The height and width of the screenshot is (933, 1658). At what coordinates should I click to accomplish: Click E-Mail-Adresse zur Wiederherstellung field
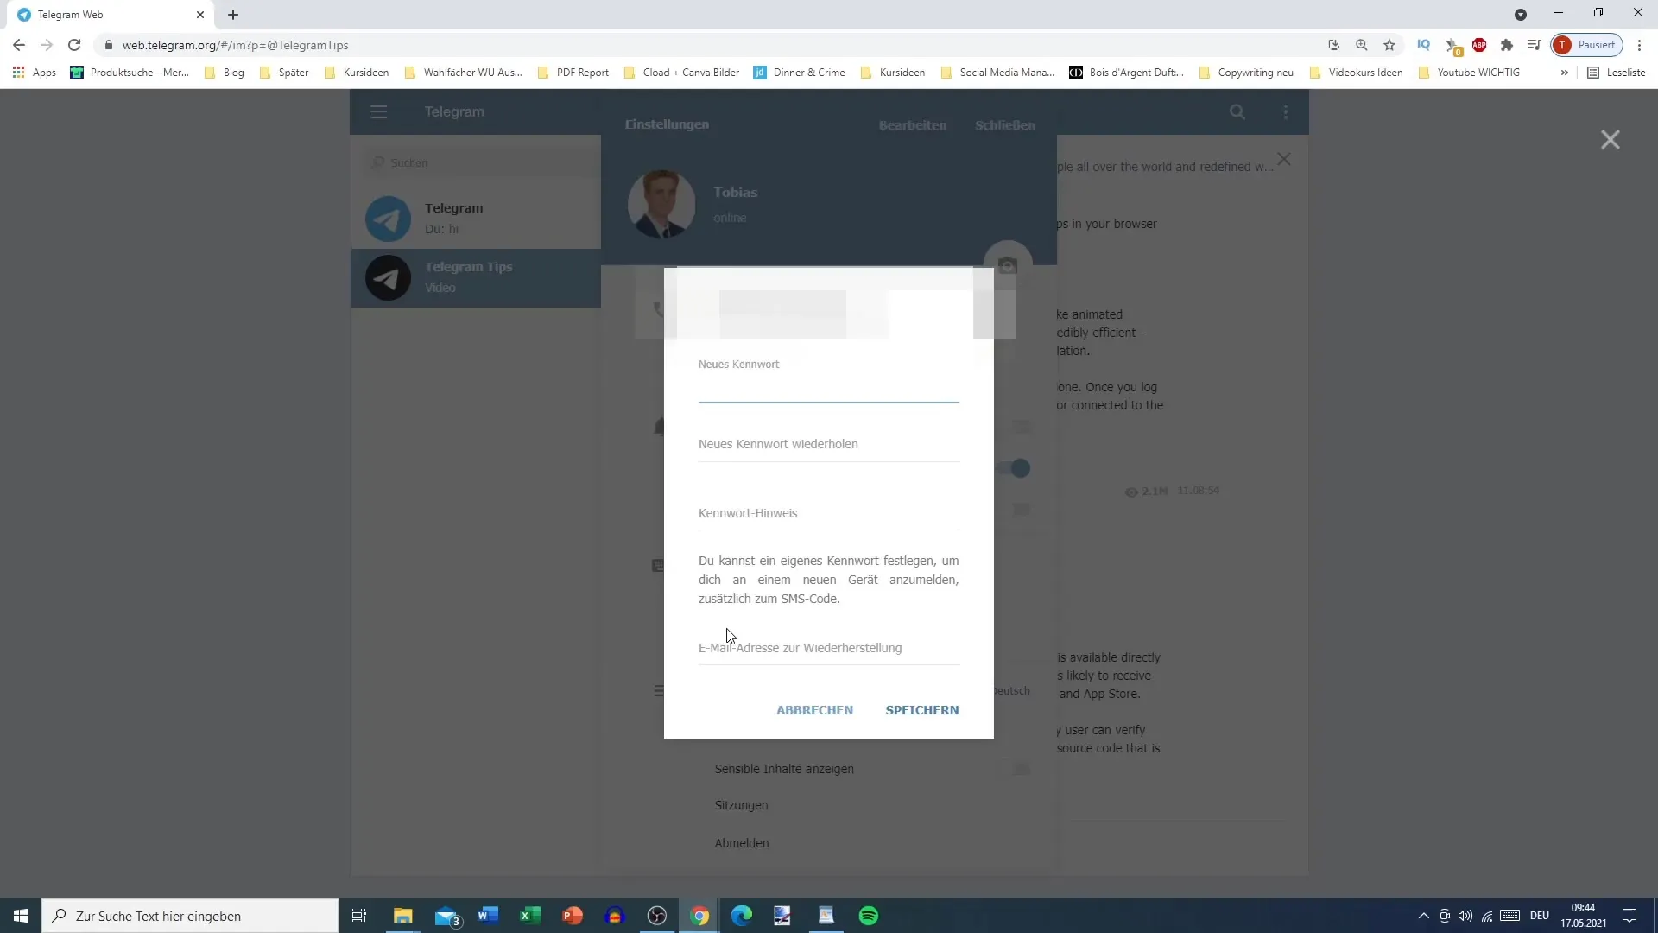coord(828,648)
